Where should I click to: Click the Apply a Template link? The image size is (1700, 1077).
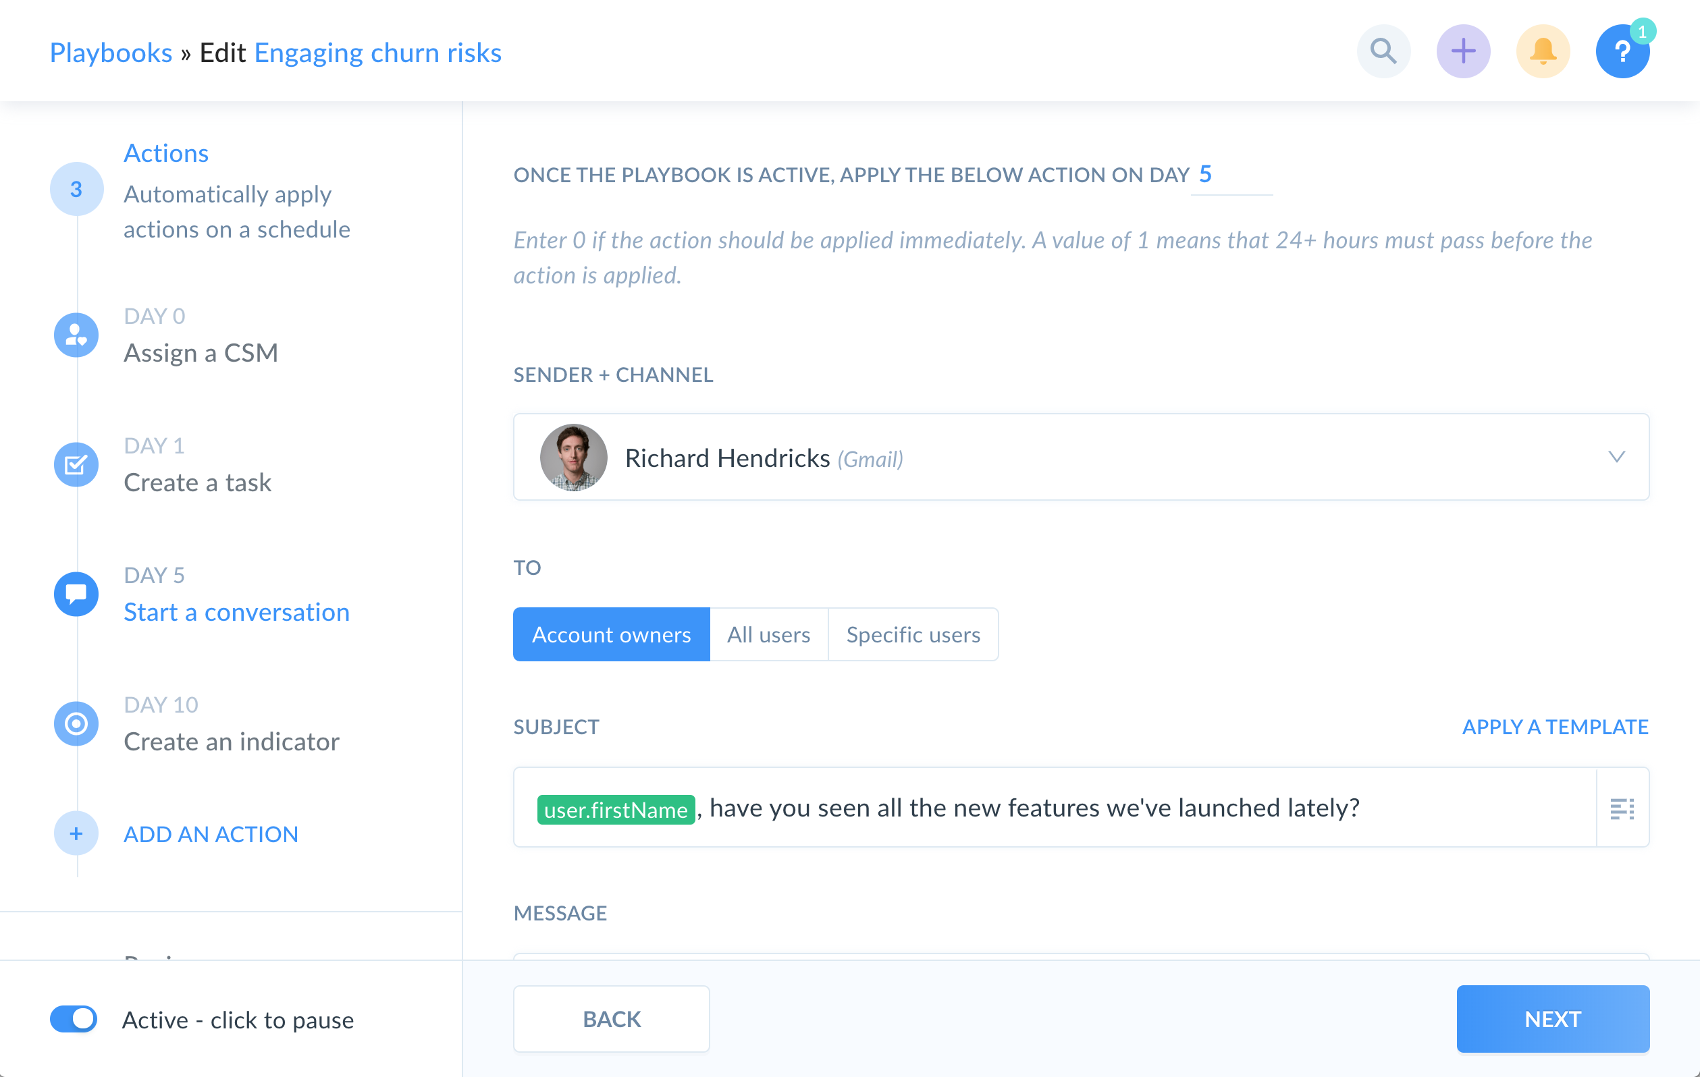1555,727
